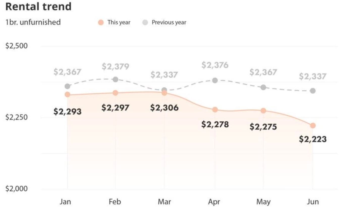Click February previous-year gray point
Image resolution: width=343 pixels, height=214 pixels.
tap(115, 80)
